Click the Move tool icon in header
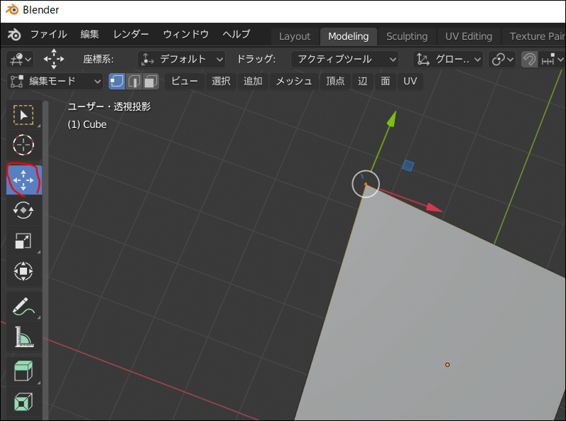This screenshot has height=421, width=566. pyautogui.click(x=54, y=59)
